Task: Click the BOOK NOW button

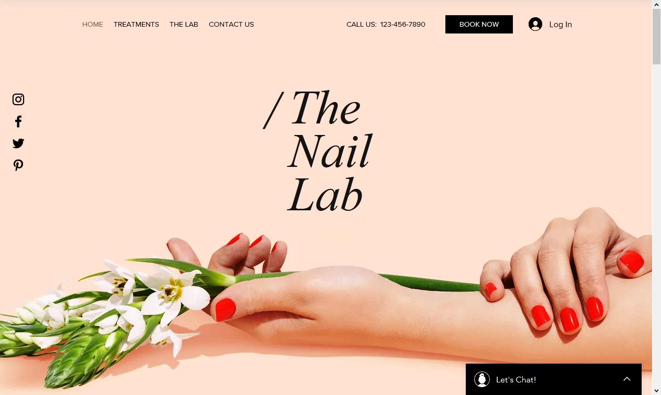Action: [479, 24]
